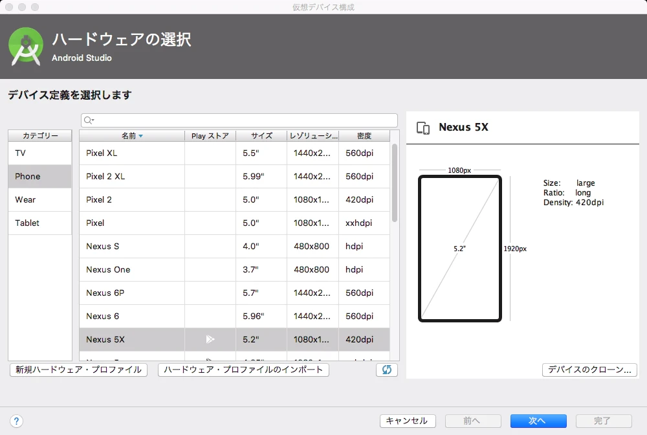Select the Phone category

coord(40,176)
